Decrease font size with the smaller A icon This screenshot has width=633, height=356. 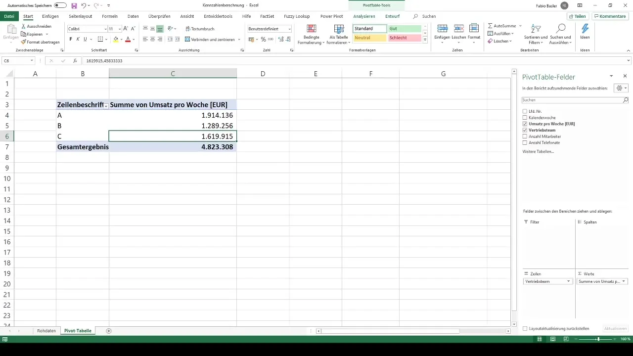134,29
